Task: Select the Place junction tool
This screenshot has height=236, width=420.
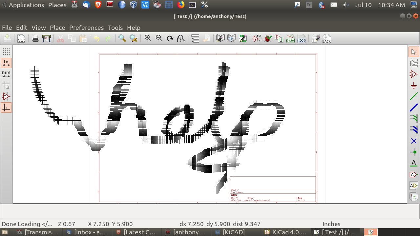Action: (x=414, y=152)
